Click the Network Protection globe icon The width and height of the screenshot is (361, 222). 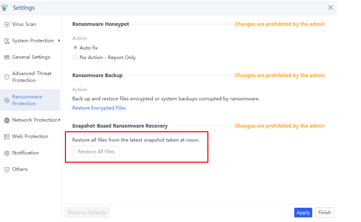(7, 120)
